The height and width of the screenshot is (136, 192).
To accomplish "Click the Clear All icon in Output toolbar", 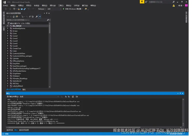I will point(73,97).
